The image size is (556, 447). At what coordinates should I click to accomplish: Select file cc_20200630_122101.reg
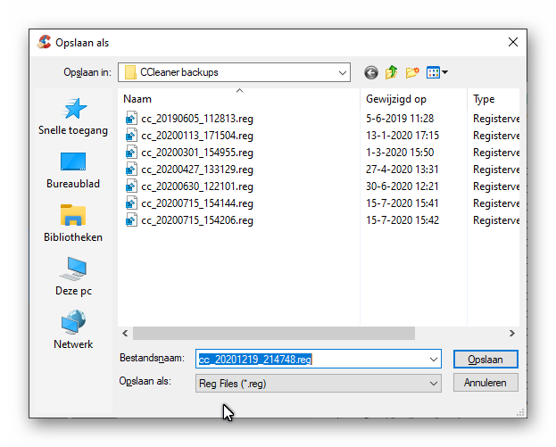point(197,186)
